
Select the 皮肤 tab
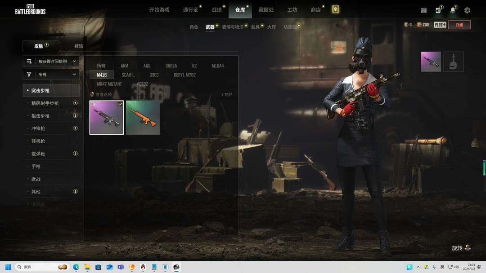tap(41, 46)
